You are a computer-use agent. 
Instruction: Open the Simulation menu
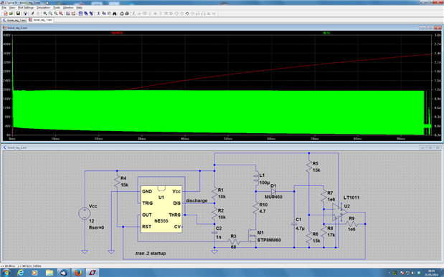coord(43,8)
